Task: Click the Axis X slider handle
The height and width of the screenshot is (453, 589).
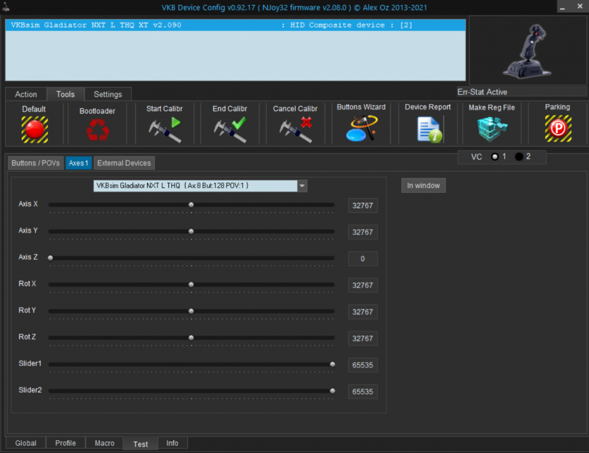Action: tap(191, 205)
